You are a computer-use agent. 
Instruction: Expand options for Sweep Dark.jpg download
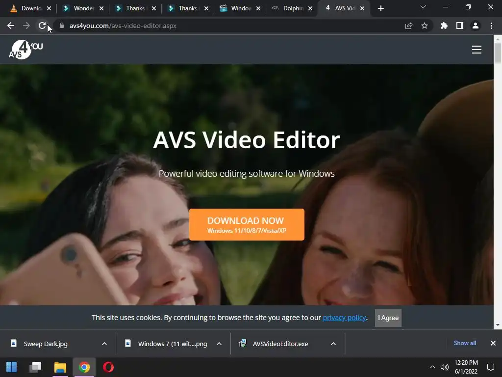tap(104, 344)
